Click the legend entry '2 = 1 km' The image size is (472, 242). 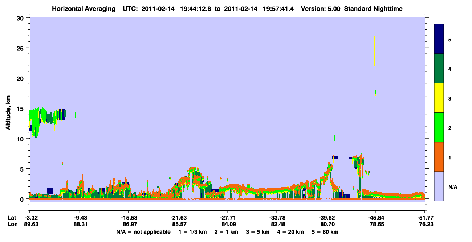226,232
